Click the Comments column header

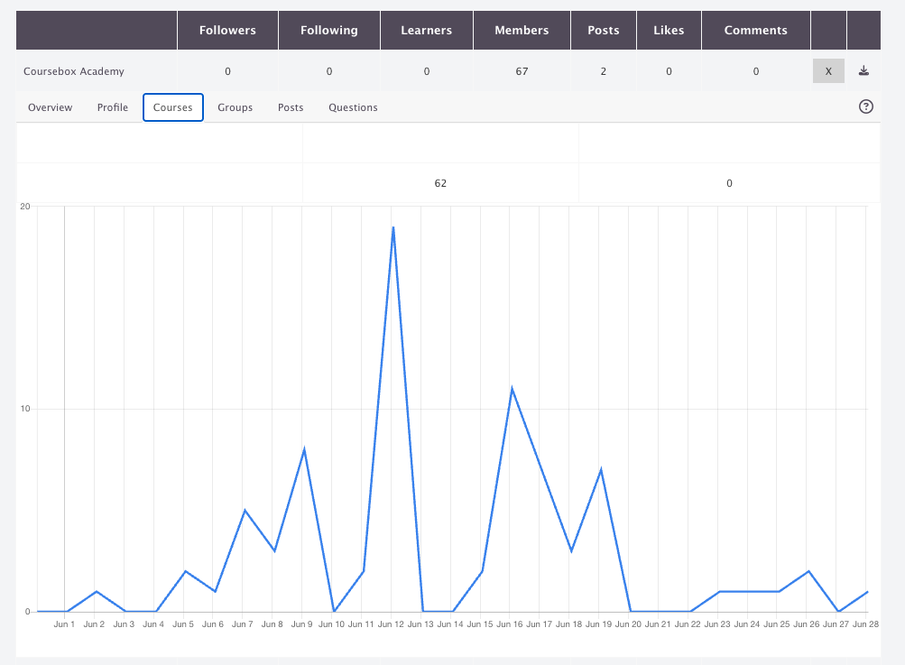[x=755, y=30]
